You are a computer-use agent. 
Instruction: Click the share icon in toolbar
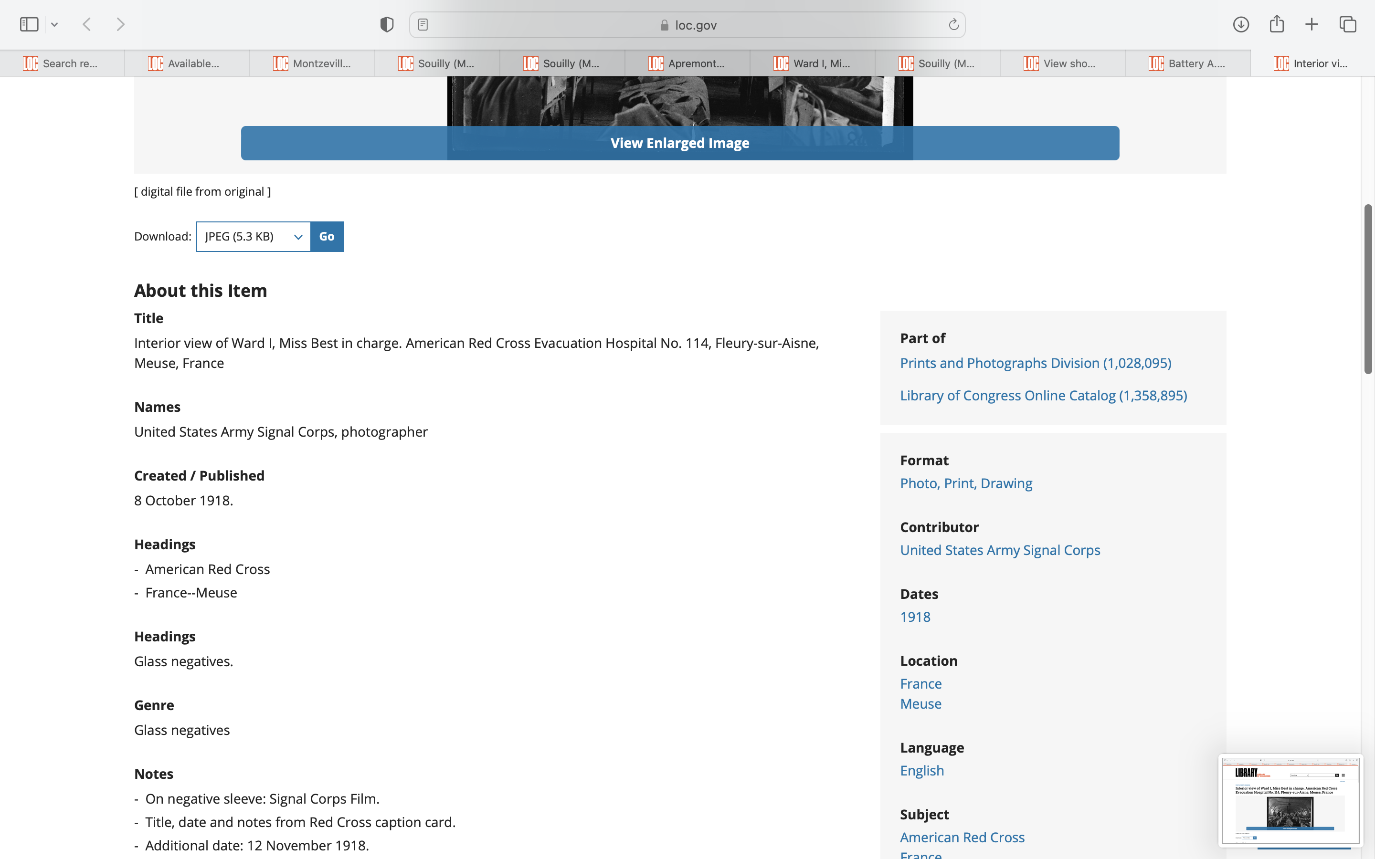tap(1277, 24)
